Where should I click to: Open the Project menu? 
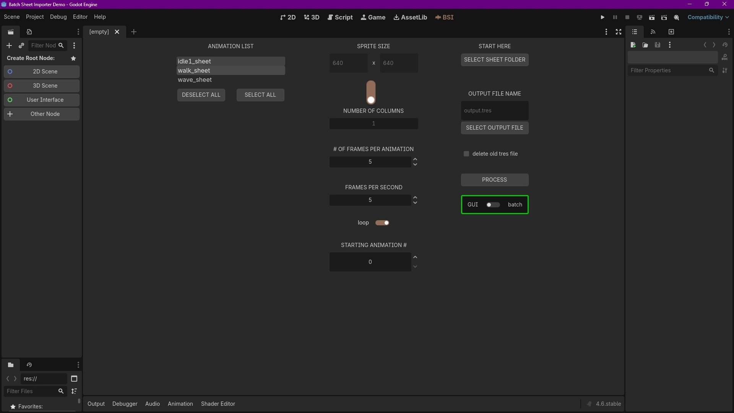tap(35, 17)
